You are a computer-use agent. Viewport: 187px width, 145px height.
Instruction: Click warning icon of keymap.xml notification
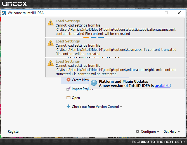(x=51, y=43)
